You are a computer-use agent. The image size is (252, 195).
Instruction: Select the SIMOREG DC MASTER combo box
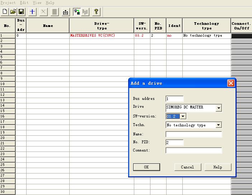[x=193, y=108]
